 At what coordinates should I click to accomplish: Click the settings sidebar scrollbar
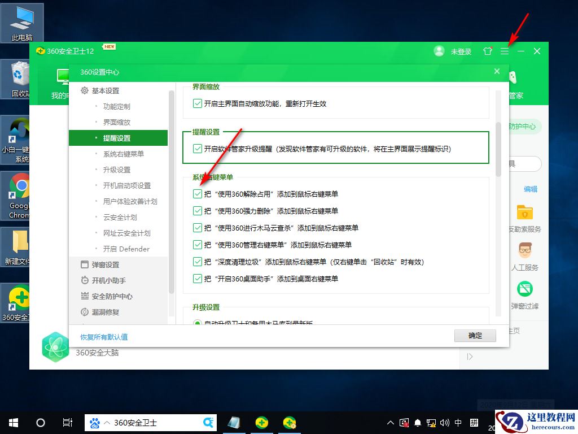tap(171, 192)
